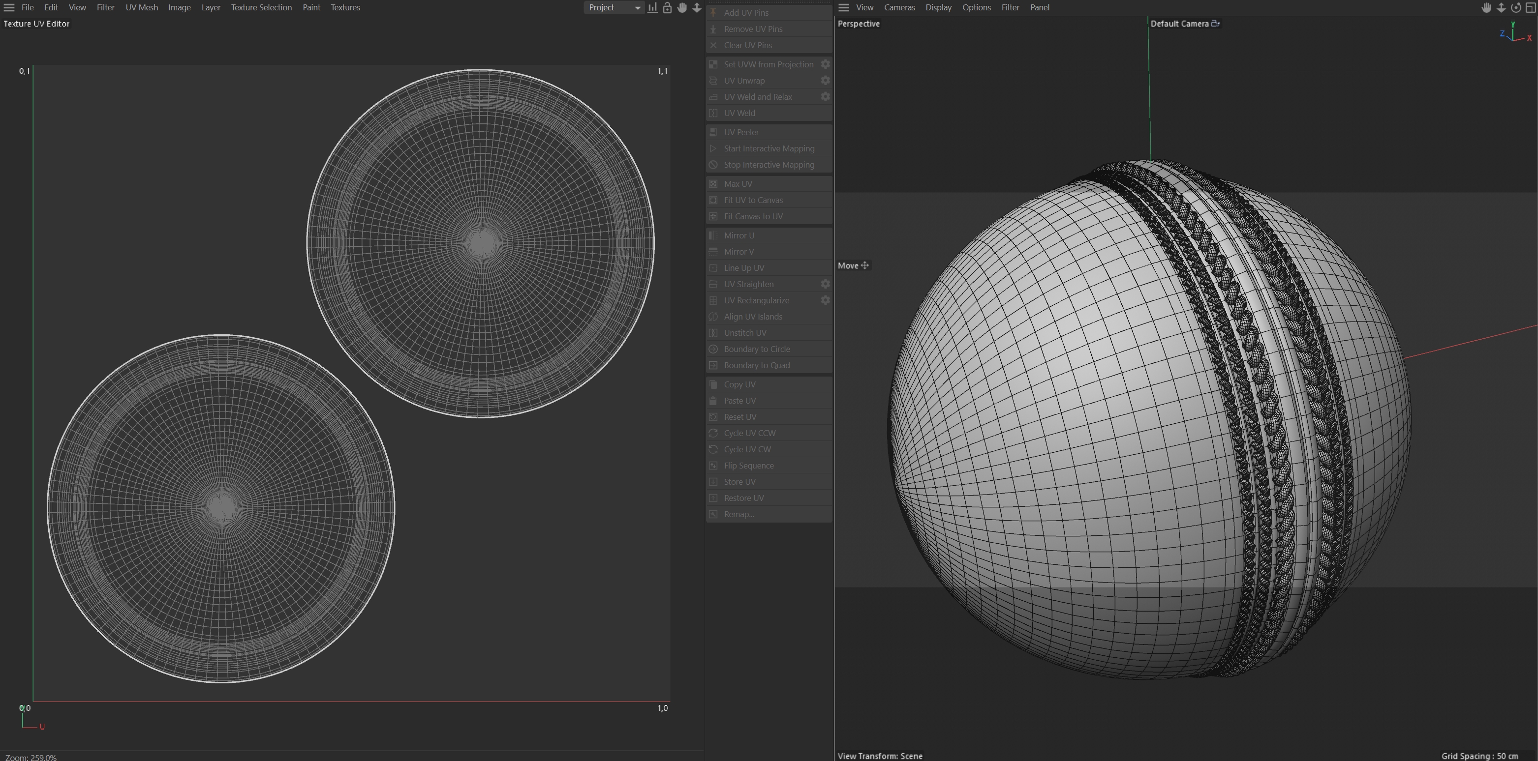The image size is (1538, 761).
Task: Click the Boundary to Circle command
Action: pos(757,349)
